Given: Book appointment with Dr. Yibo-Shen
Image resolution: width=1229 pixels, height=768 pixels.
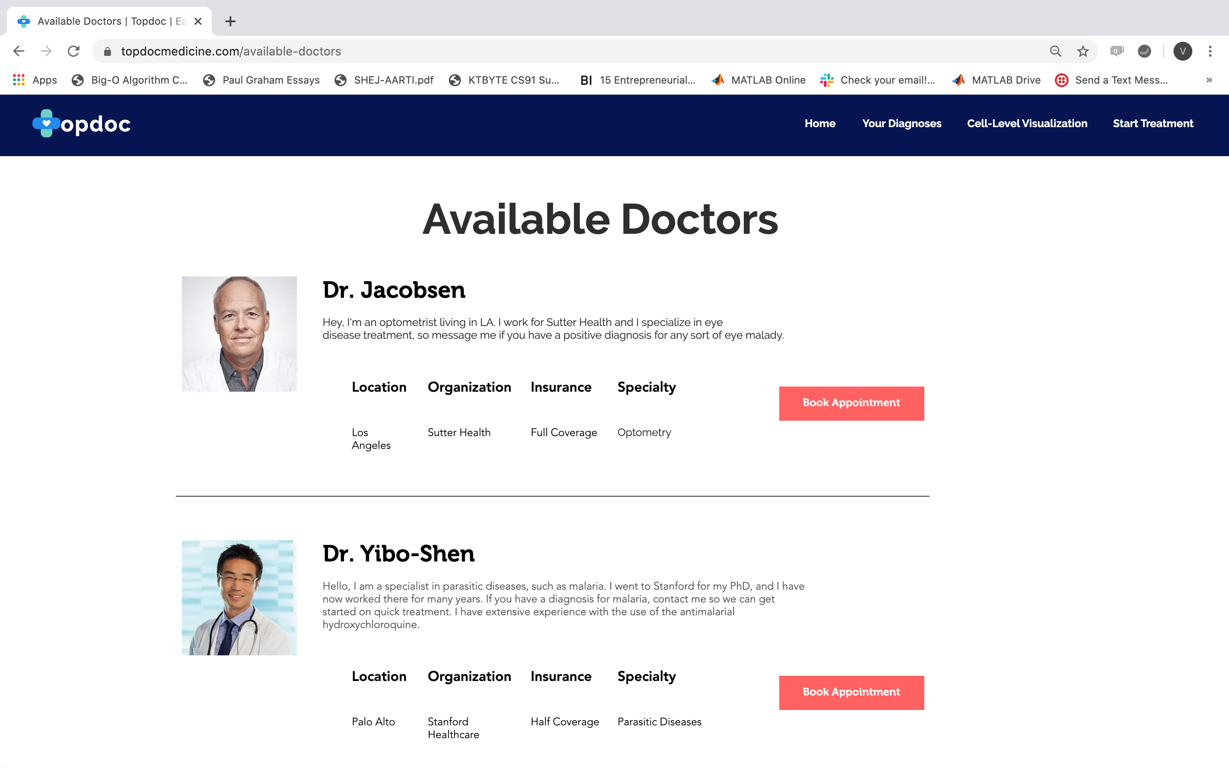Looking at the screenshot, I should pos(851,692).
